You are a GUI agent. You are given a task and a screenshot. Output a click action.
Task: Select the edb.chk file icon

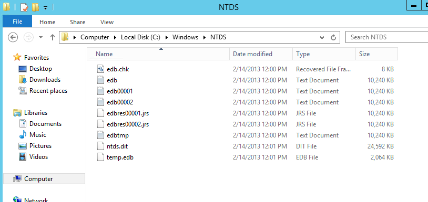pos(101,69)
